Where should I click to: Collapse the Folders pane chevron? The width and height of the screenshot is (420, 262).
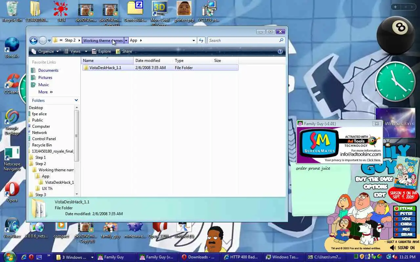point(76,100)
